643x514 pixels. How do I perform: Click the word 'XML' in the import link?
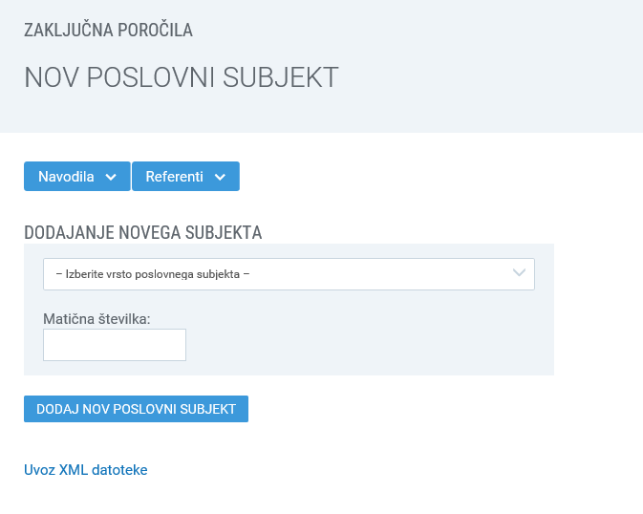pyautogui.click(x=75, y=470)
